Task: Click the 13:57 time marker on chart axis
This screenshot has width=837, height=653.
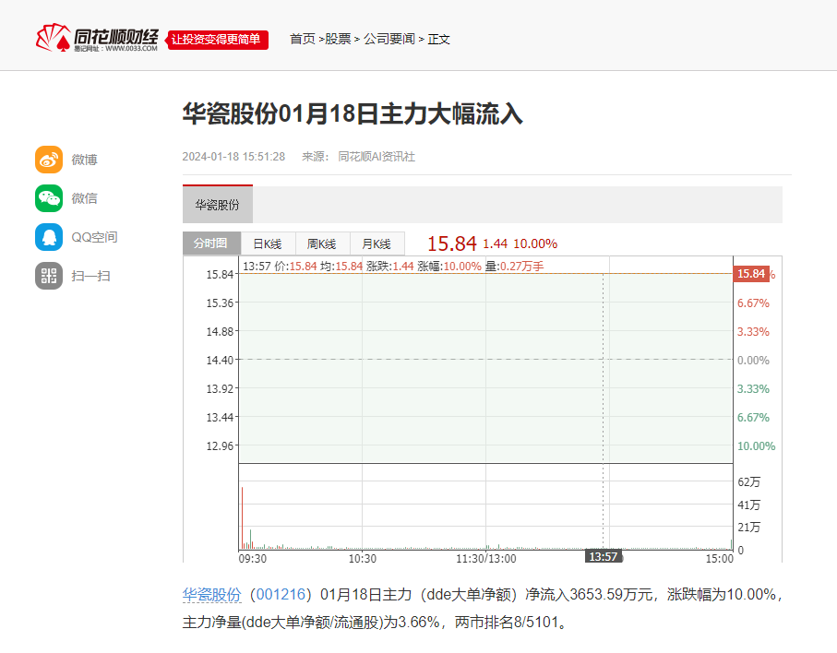Action: point(604,556)
